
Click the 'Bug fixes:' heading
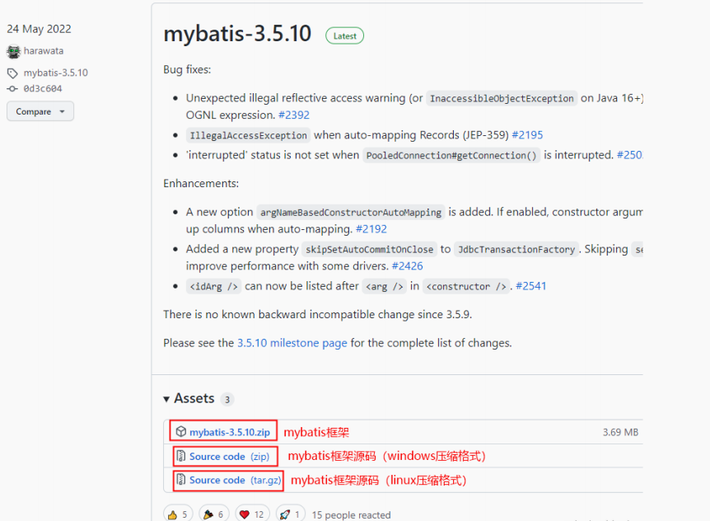pyautogui.click(x=187, y=70)
